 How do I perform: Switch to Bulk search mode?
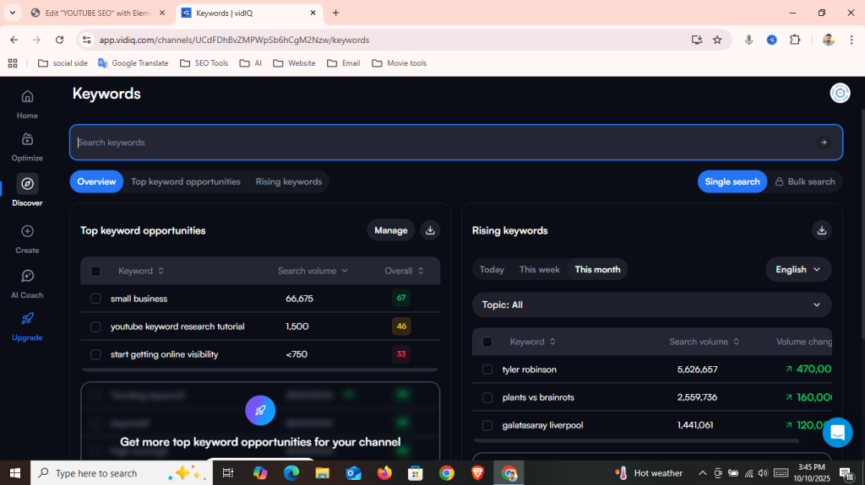pos(804,181)
